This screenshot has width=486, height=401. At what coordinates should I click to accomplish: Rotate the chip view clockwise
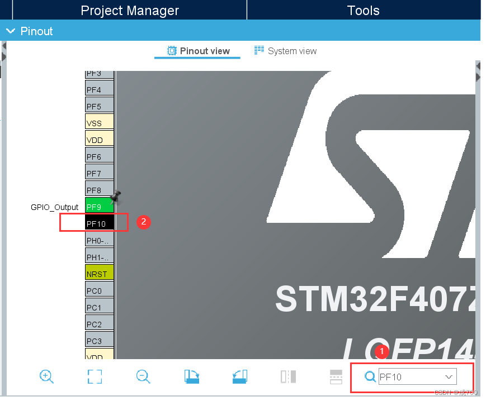point(192,376)
